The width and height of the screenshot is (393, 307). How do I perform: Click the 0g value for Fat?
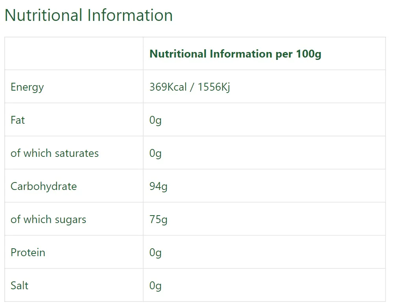[155, 120]
